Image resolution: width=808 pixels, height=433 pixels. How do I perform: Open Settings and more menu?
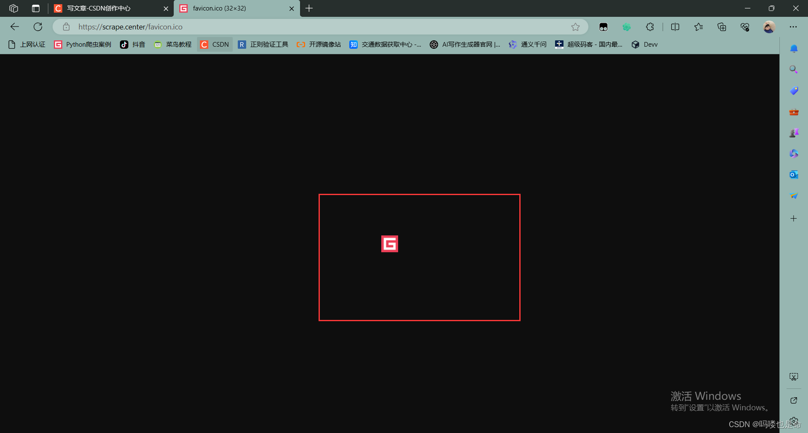793,27
